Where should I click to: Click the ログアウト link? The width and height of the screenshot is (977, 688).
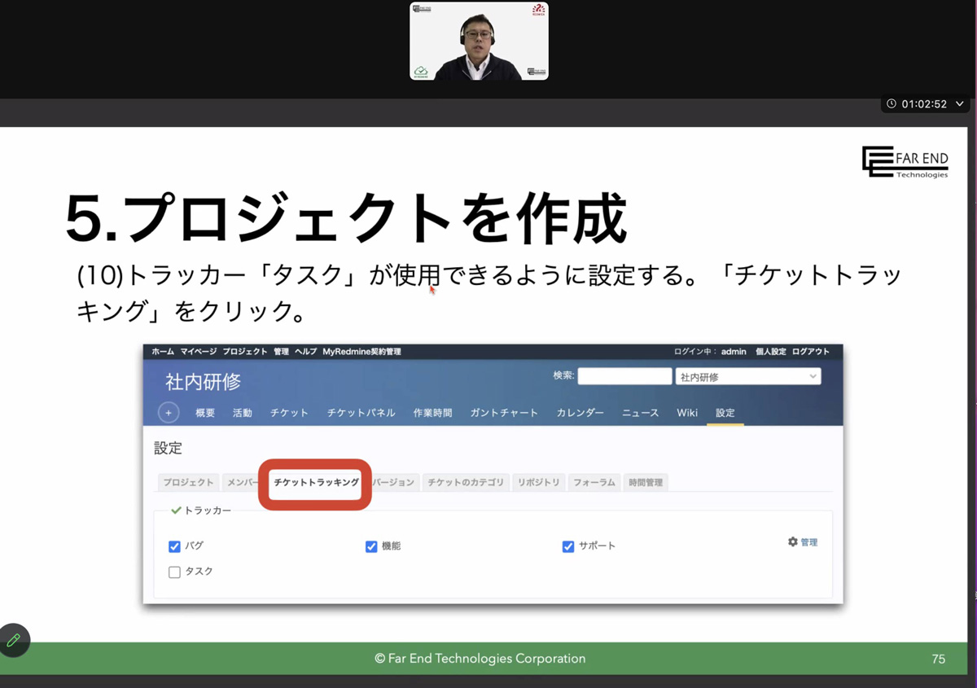tap(810, 352)
